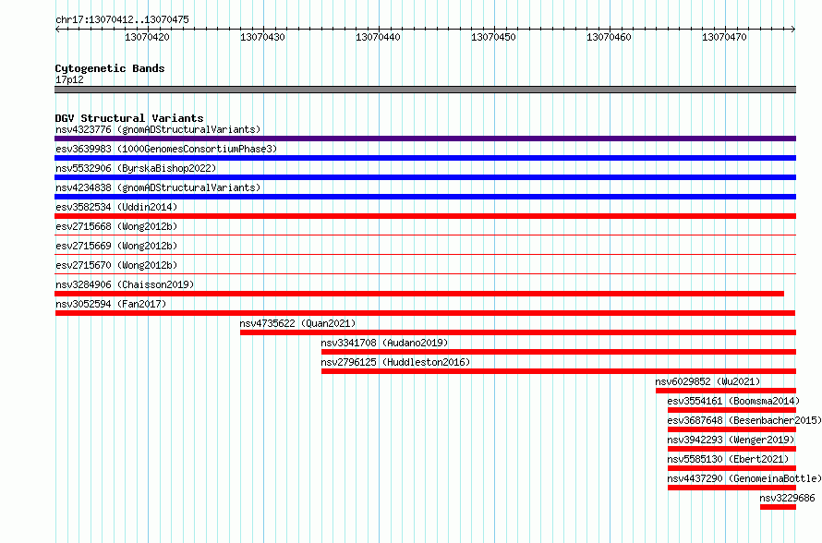The height and width of the screenshot is (543, 822).
Task: Select the red bar under nsv4437290
Action: pyautogui.click(x=731, y=488)
